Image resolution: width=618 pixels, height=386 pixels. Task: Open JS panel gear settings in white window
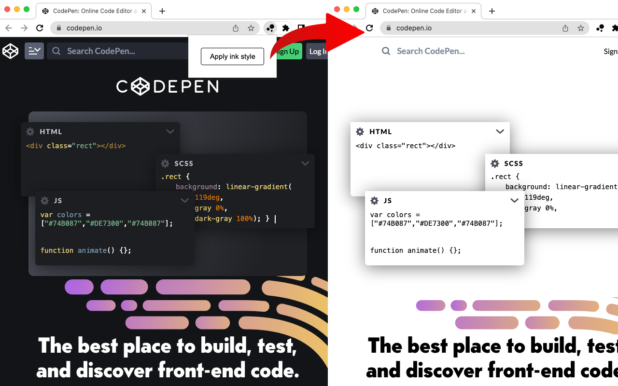pos(374,201)
